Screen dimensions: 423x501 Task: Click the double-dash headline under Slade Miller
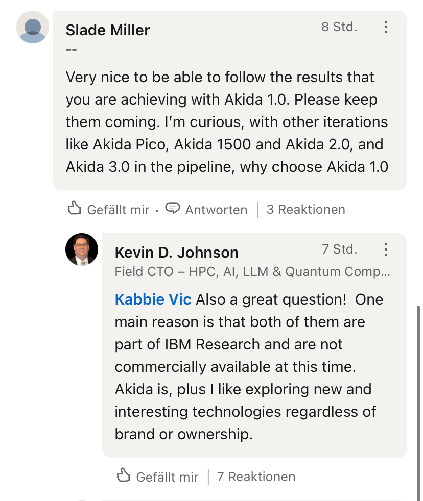[72, 49]
